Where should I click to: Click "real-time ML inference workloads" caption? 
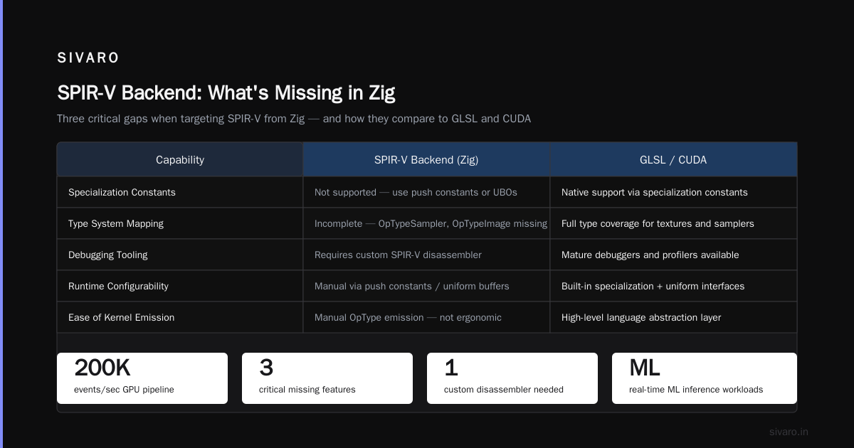(x=696, y=389)
